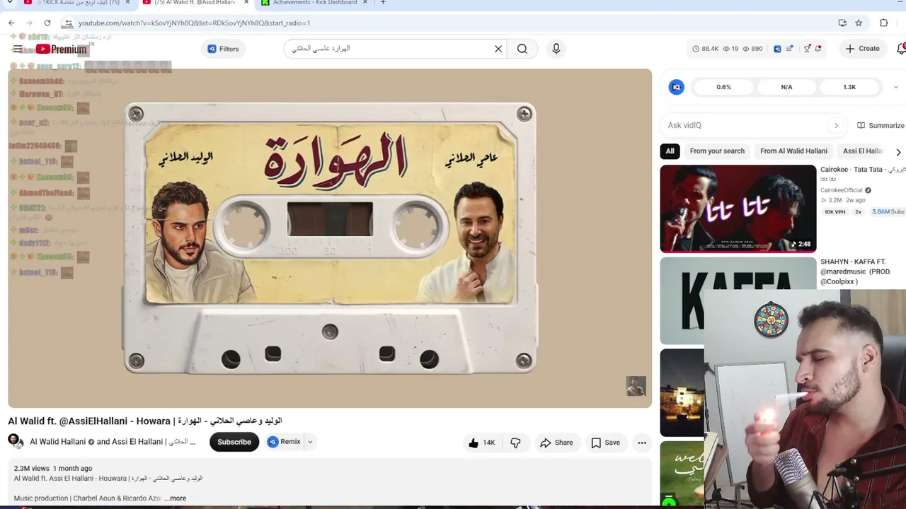The image size is (906, 509).
Task: Expand the description with ...more
Action: coord(176,498)
